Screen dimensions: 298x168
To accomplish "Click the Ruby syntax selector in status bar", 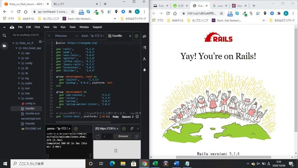I will pos(115,117).
